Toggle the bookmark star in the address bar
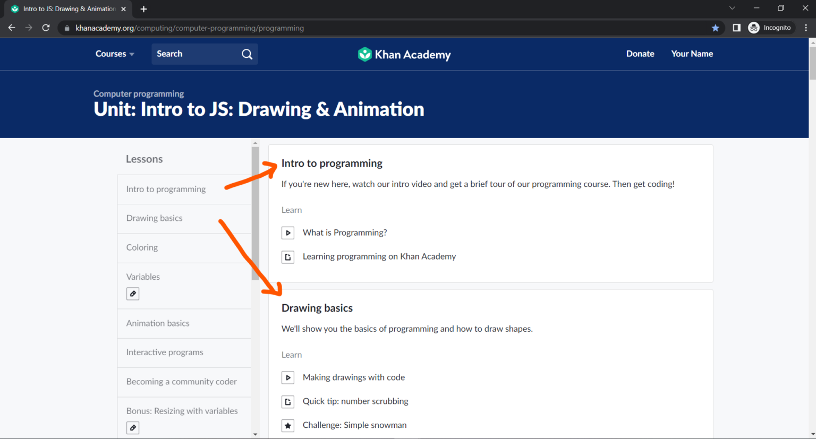This screenshot has height=439, width=816. [715, 28]
